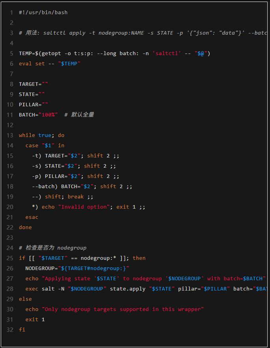Click the done keyword on line 22
This screenshot has width=270, height=348.
[25, 228]
